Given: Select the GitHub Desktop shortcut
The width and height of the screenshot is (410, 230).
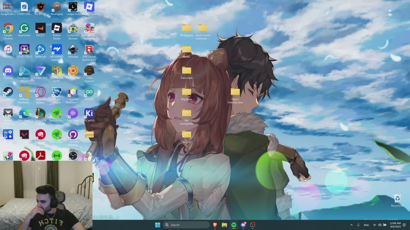Looking at the screenshot, I should tap(73, 138).
